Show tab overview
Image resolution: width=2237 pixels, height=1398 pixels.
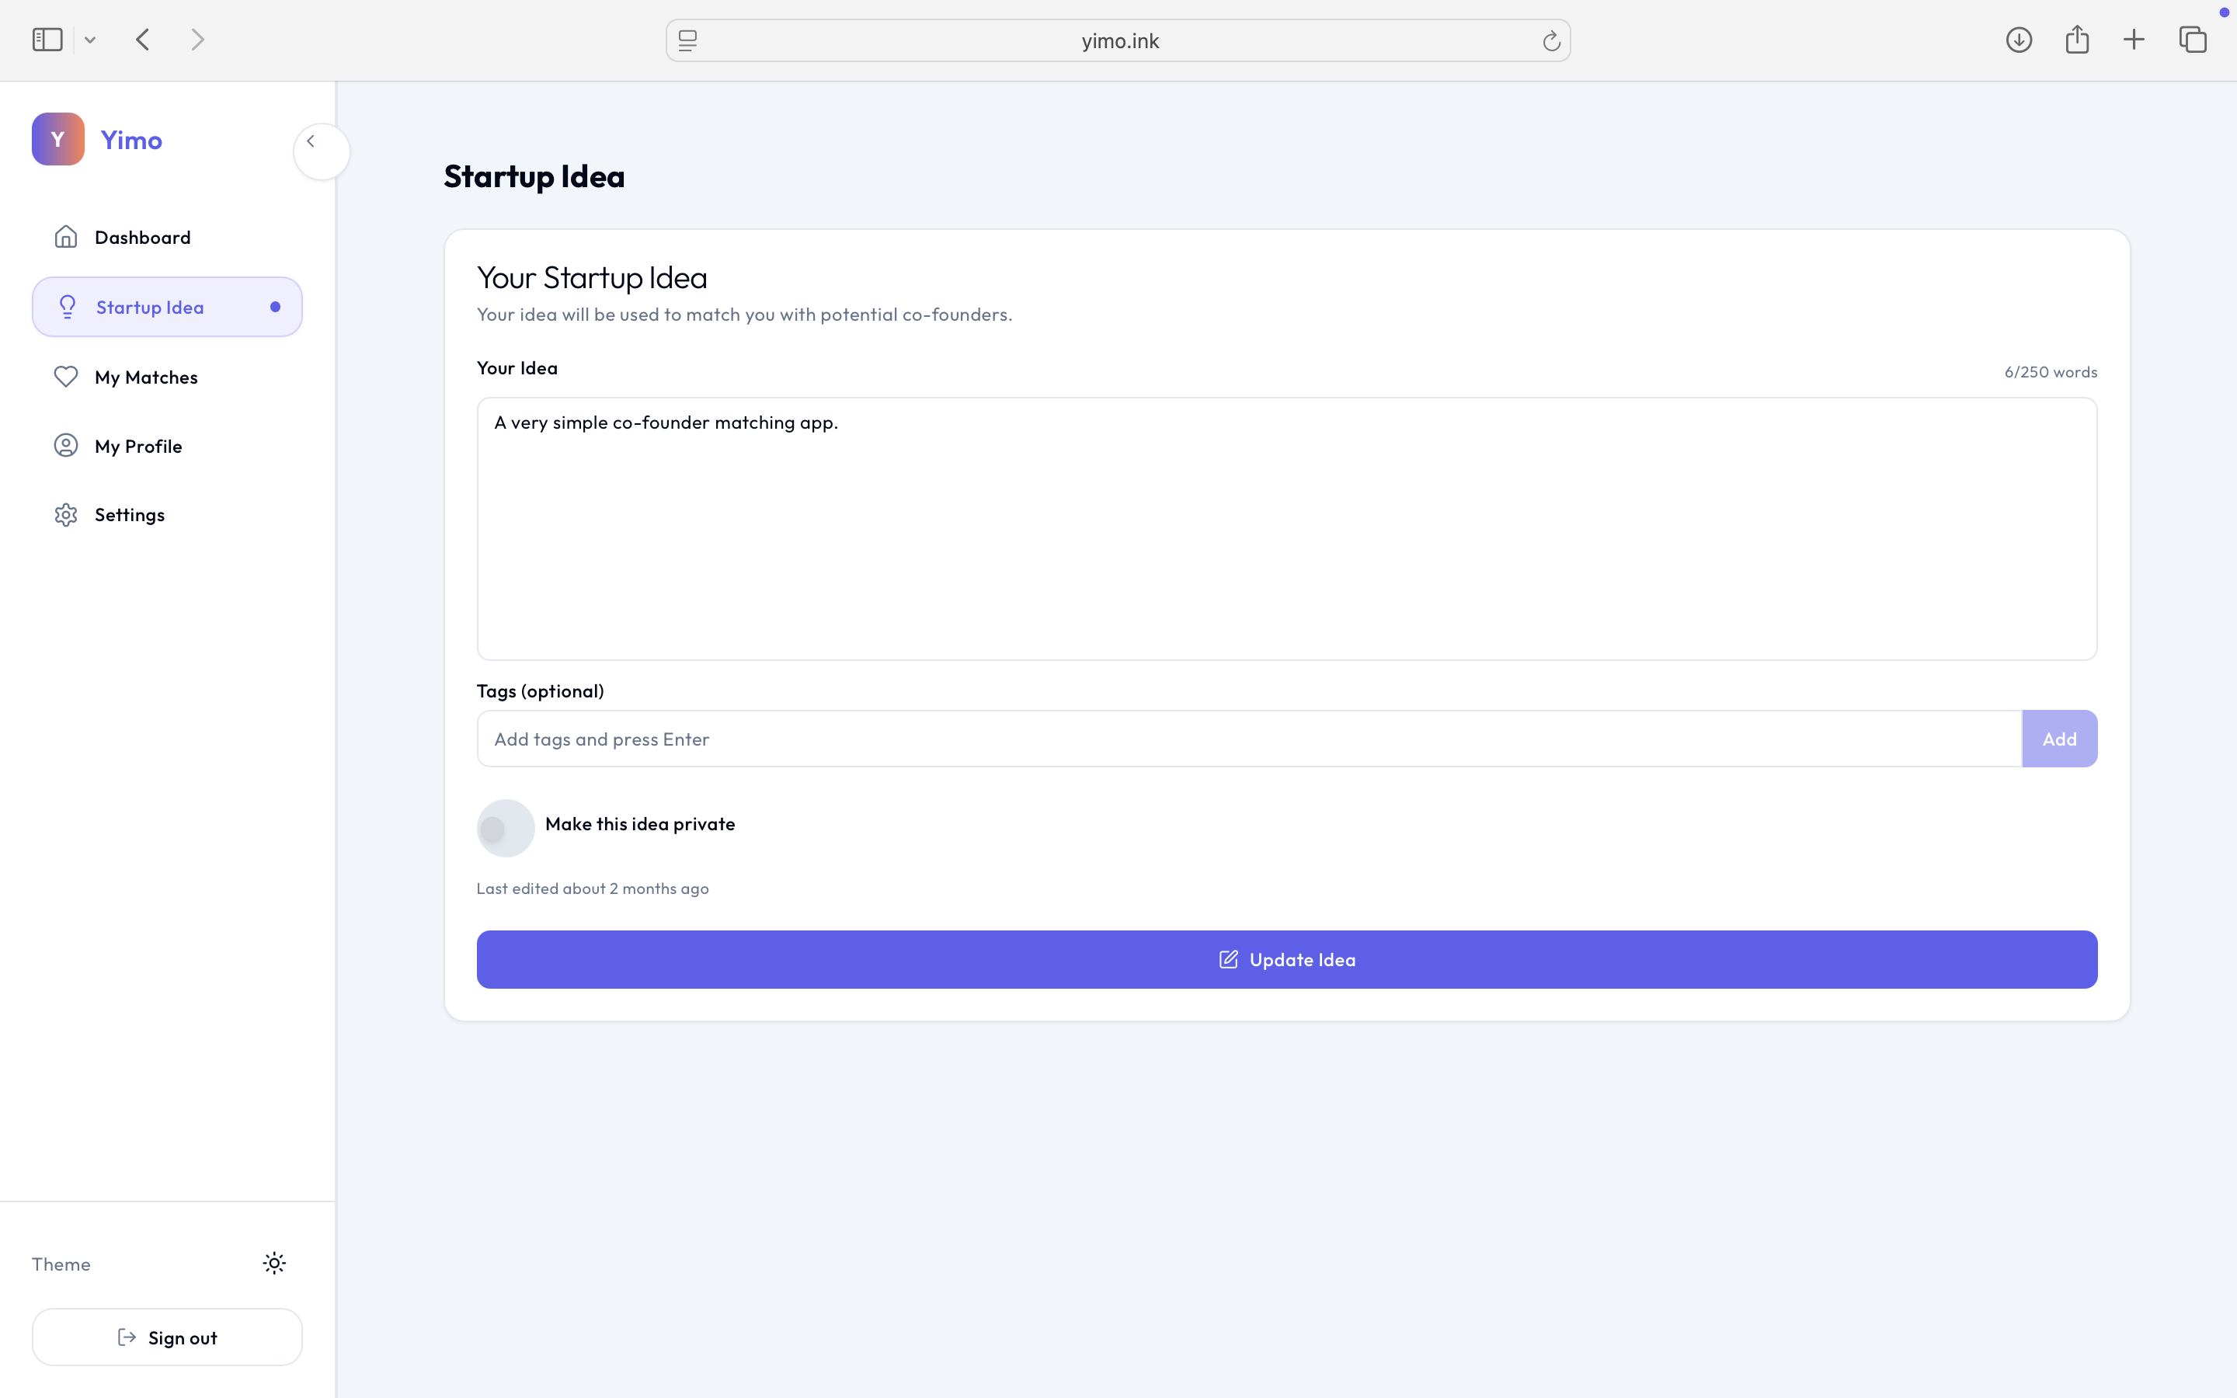pos(2193,40)
